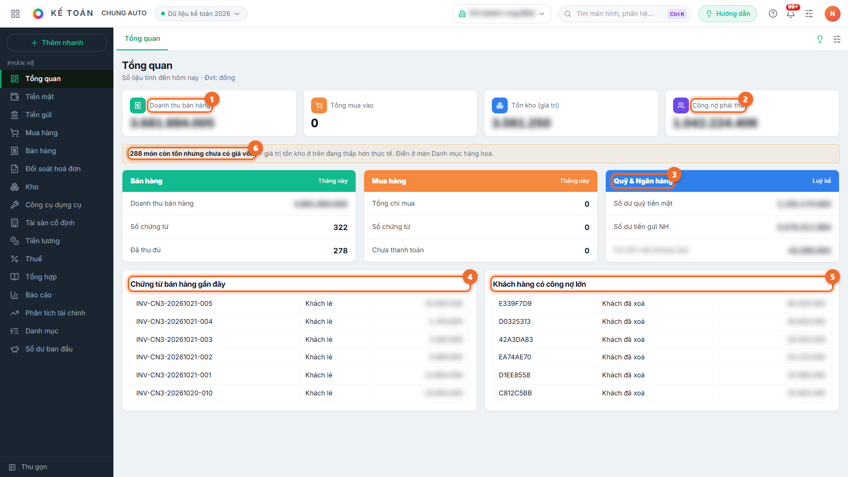Image resolution: width=848 pixels, height=477 pixels.
Task: Open dashboard customize sliders icon
Action: pos(837,39)
